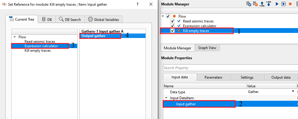Toggle the Expression calculator checkbox
The width and height of the screenshot is (298, 119).
[x=173, y=26]
